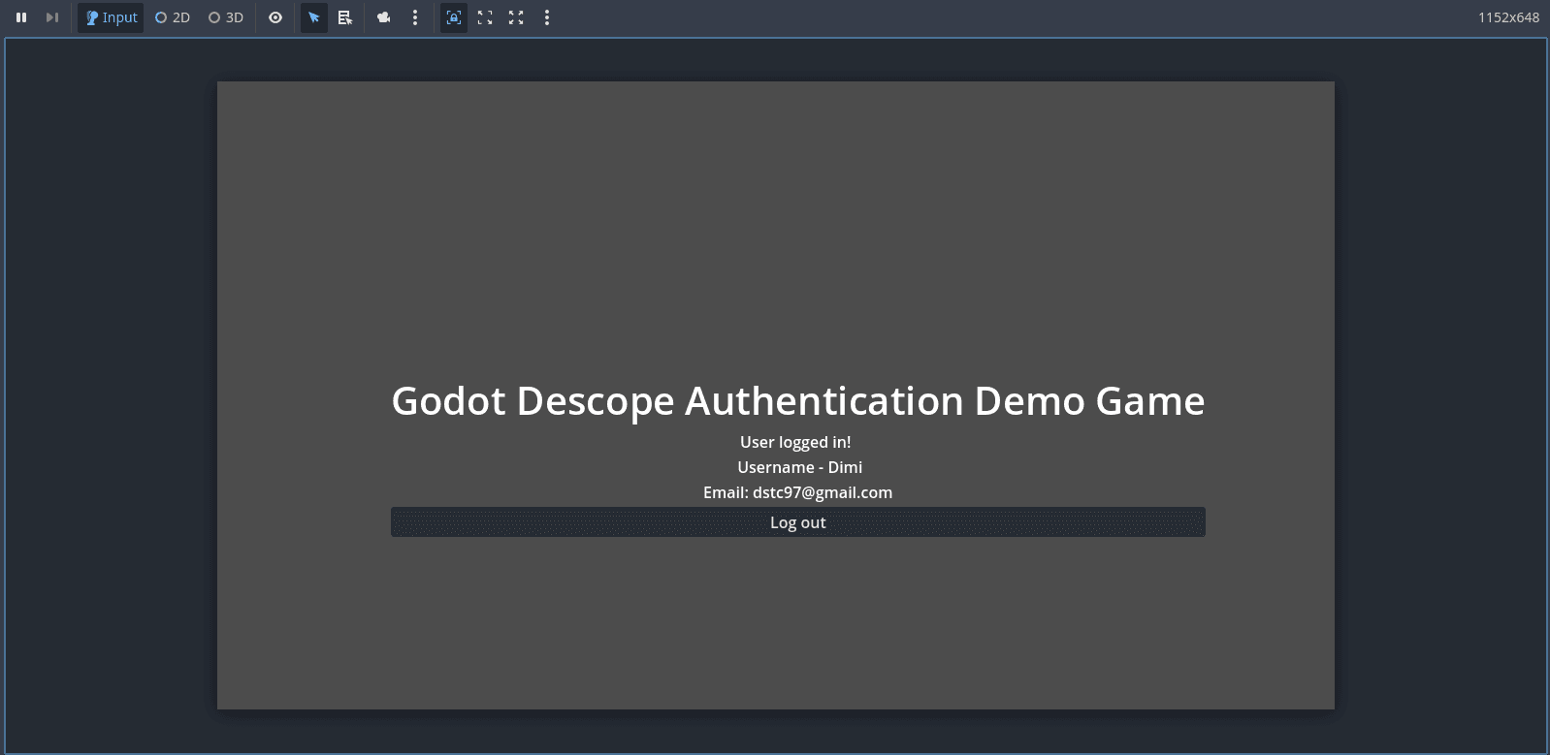This screenshot has width=1550, height=755.
Task: Click the stretch to fit icon
Action: click(516, 17)
